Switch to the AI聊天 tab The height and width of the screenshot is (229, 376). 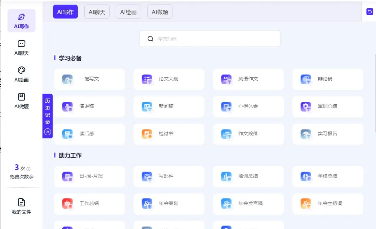point(97,11)
